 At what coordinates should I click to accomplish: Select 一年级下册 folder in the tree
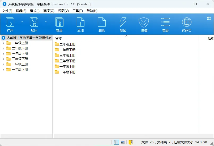pos(17,70)
